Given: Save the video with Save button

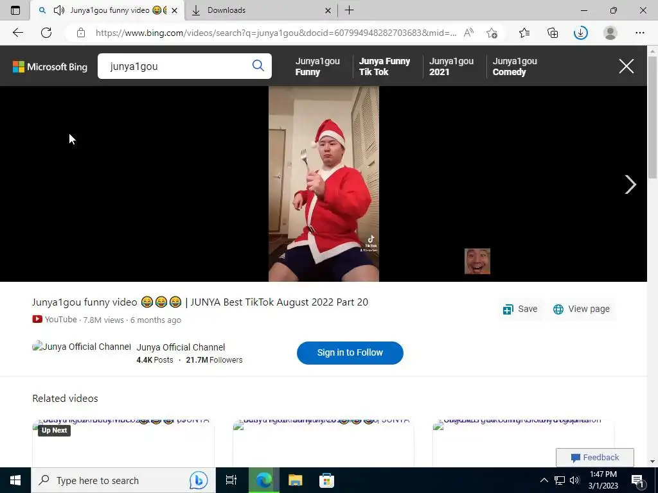Looking at the screenshot, I should 520,309.
